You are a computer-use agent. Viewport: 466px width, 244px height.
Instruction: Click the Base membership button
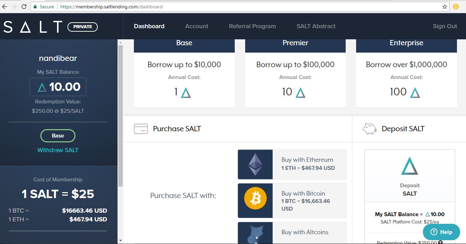coord(58,136)
